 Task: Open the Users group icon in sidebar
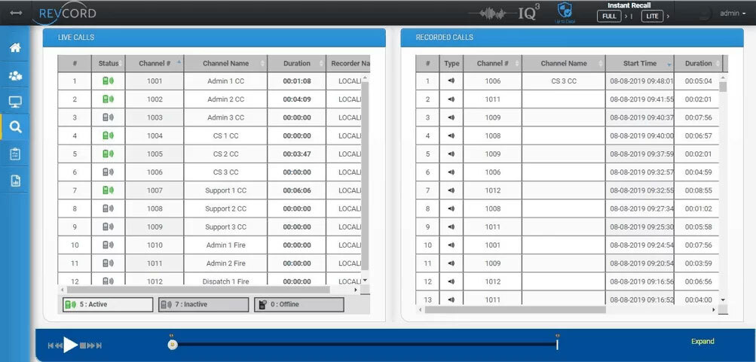pos(15,75)
